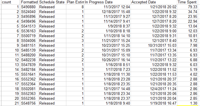Select the count column header cell
Viewport: 200px width, 106px height.
(11, 2)
